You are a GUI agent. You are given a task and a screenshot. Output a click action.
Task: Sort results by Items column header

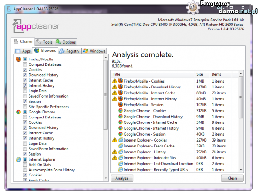coord(221,74)
